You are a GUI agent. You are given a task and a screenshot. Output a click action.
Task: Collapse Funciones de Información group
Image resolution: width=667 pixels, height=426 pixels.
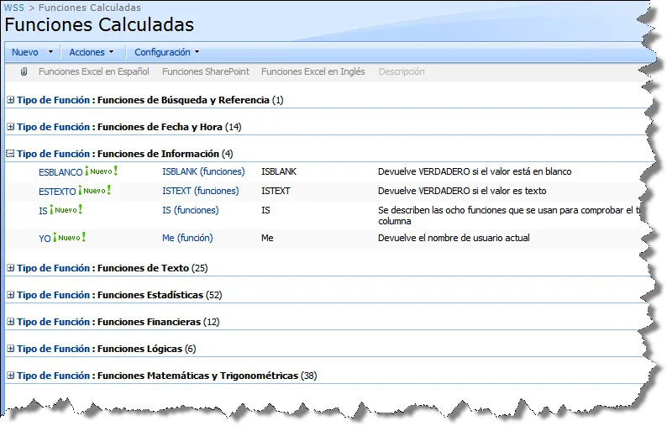(x=11, y=154)
